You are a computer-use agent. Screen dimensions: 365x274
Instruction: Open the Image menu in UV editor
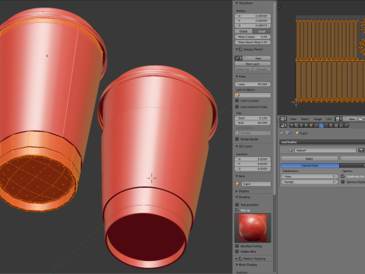(x=318, y=119)
